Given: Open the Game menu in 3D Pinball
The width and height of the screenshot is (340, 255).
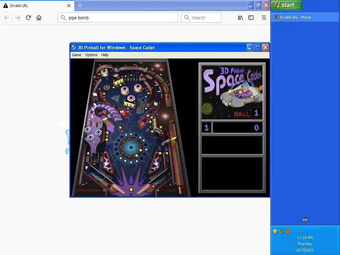Looking at the screenshot, I should point(77,55).
